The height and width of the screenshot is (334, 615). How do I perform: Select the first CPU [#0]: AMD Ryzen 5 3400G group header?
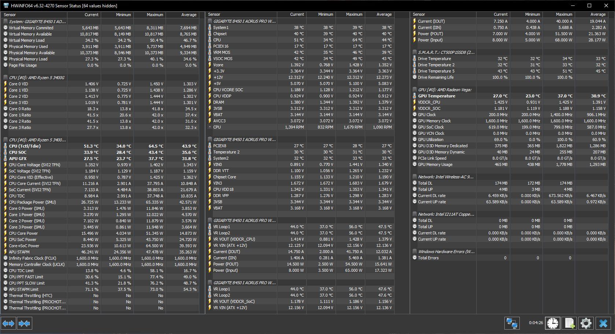pyautogui.click(x=100, y=78)
